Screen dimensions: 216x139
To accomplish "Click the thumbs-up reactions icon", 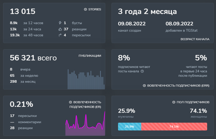I will point(60,29).
